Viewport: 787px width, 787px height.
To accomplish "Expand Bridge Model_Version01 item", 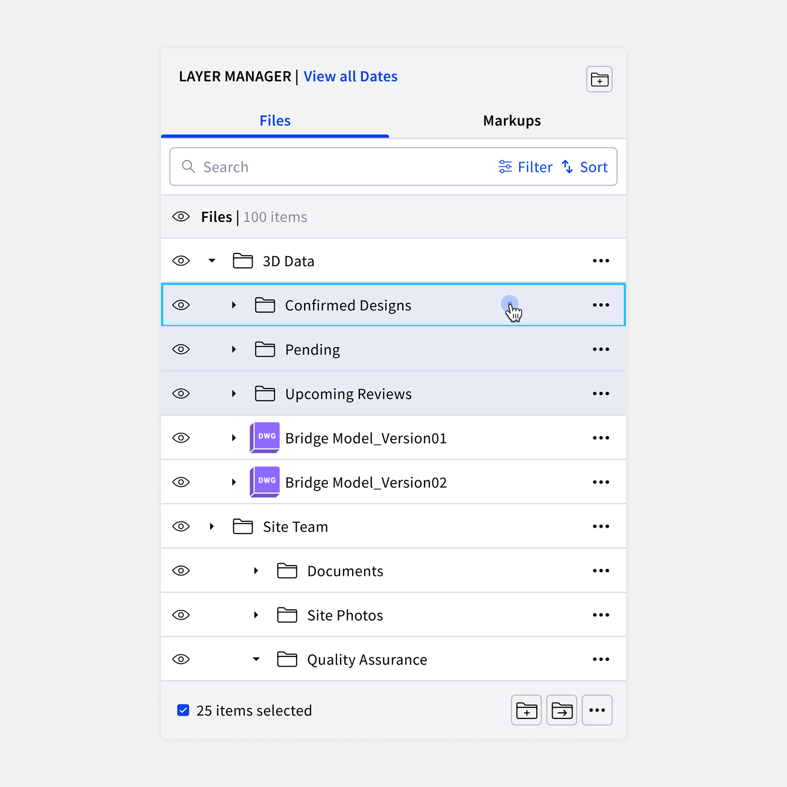I will click(234, 438).
